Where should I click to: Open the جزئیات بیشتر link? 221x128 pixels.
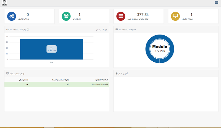pyautogui.click(x=102, y=30)
